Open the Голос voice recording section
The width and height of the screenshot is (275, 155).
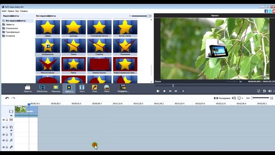tap(95, 88)
